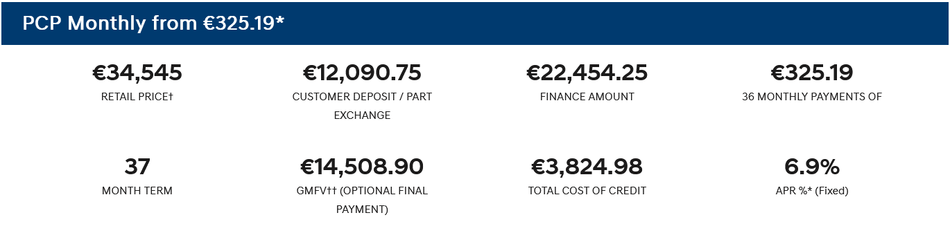Select the €3,824.98 cost of credit value
Screen dimensions: 950x251
(x=587, y=167)
